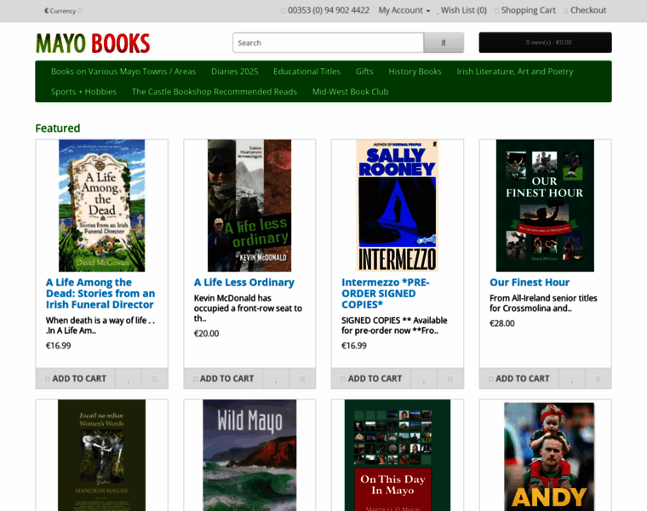Open Educational Titles category
The image size is (647, 511).
[306, 72]
